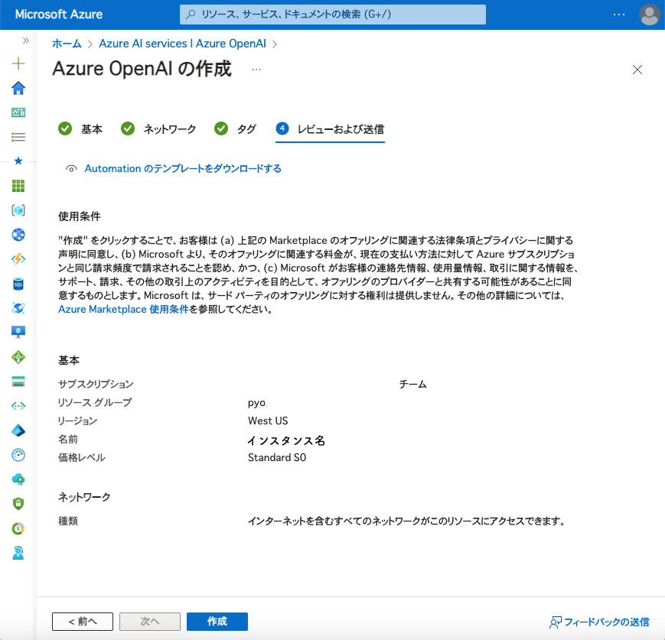Switch to the タグ tab
Image resolution: width=665 pixels, height=640 pixels.
(235, 129)
